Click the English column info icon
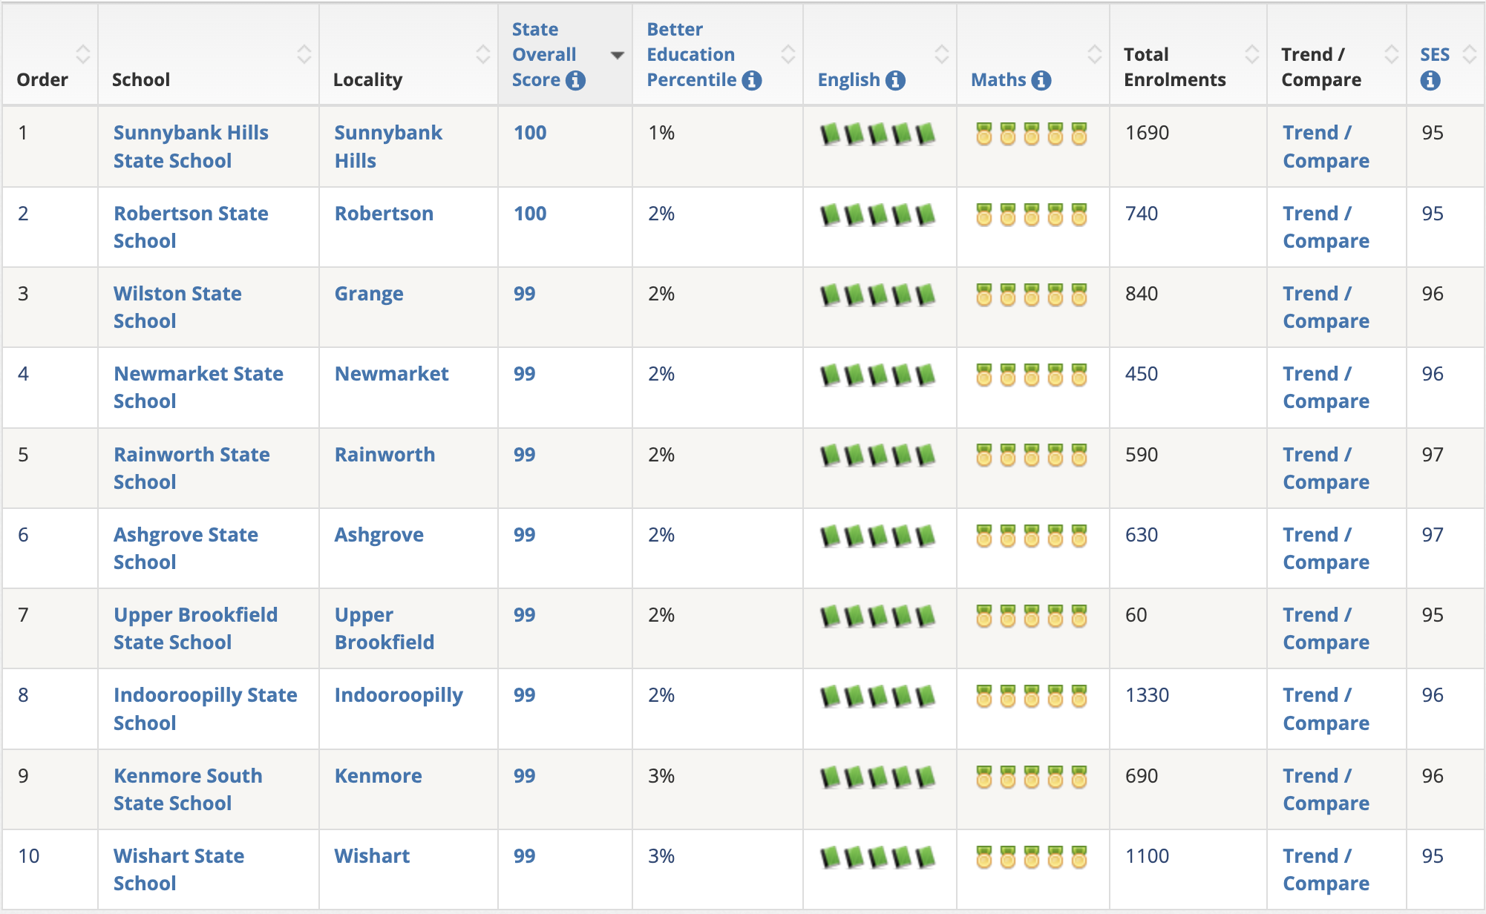This screenshot has width=1486, height=914. coord(896,80)
